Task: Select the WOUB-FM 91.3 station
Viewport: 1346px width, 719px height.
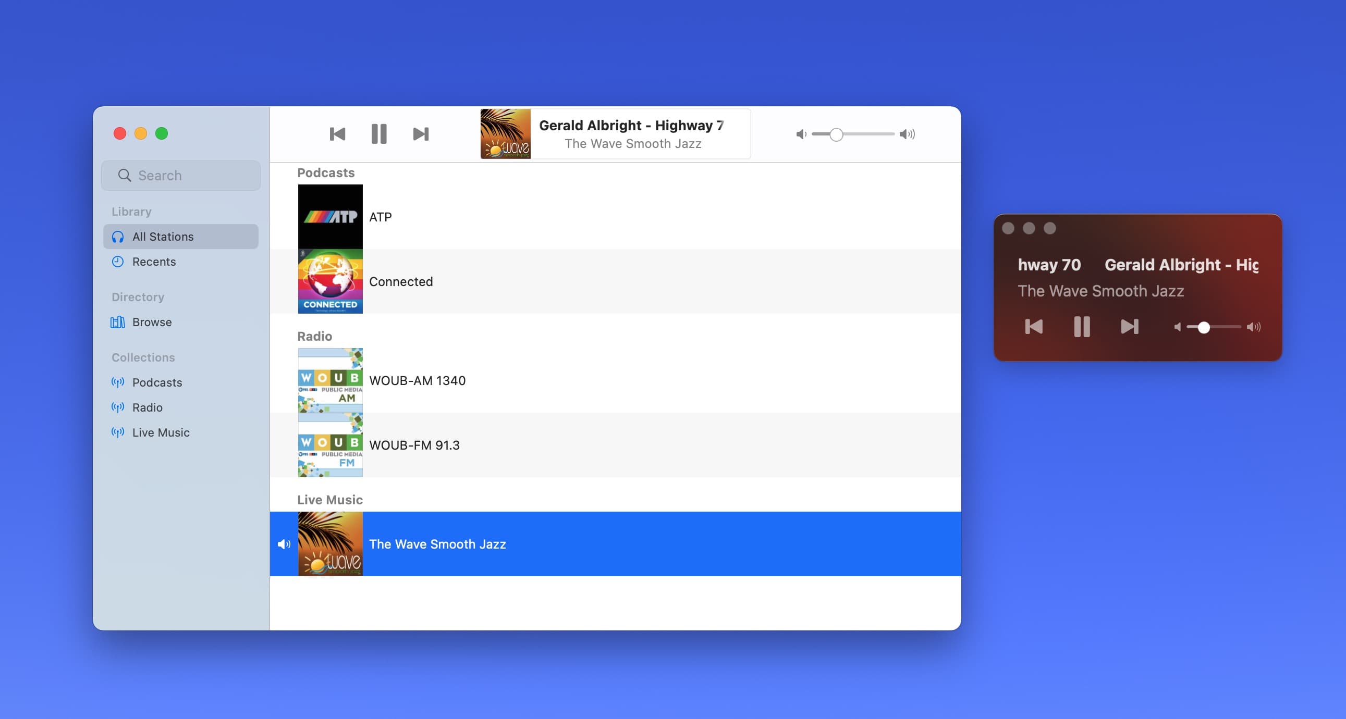Action: click(414, 445)
